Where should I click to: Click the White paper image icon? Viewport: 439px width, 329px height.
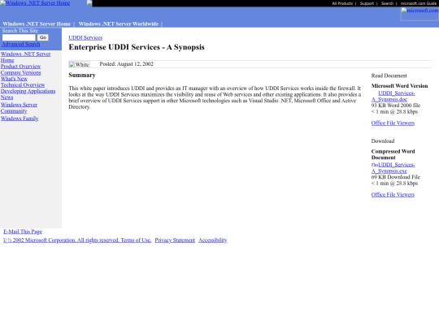[x=79, y=64]
